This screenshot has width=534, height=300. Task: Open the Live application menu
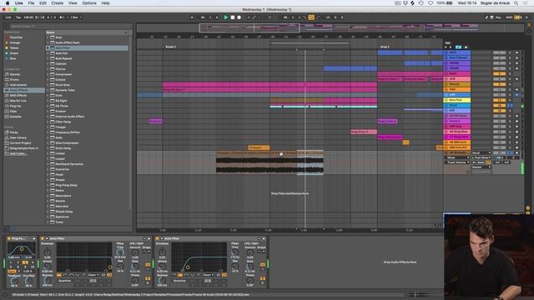pos(18,3)
